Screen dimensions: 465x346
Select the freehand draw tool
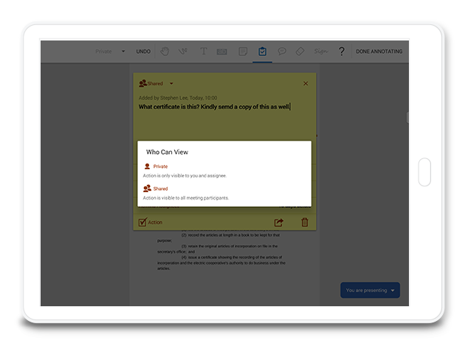click(x=183, y=51)
